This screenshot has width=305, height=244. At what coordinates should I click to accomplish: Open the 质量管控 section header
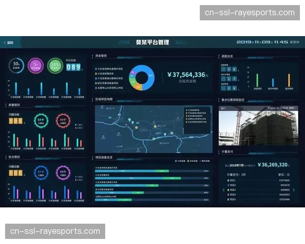(14, 105)
